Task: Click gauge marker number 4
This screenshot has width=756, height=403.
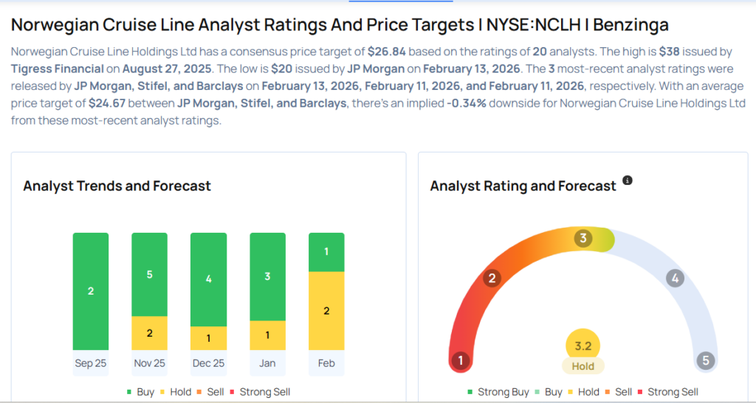Action: [x=673, y=278]
